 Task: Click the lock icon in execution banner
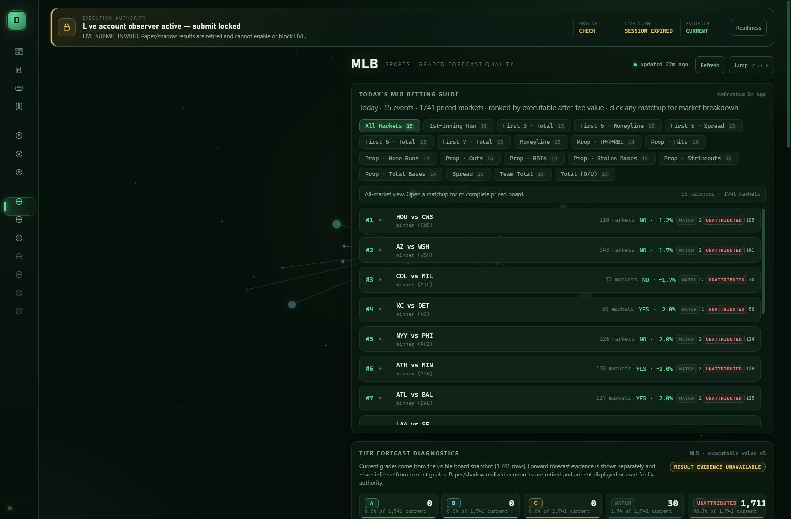click(67, 27)
